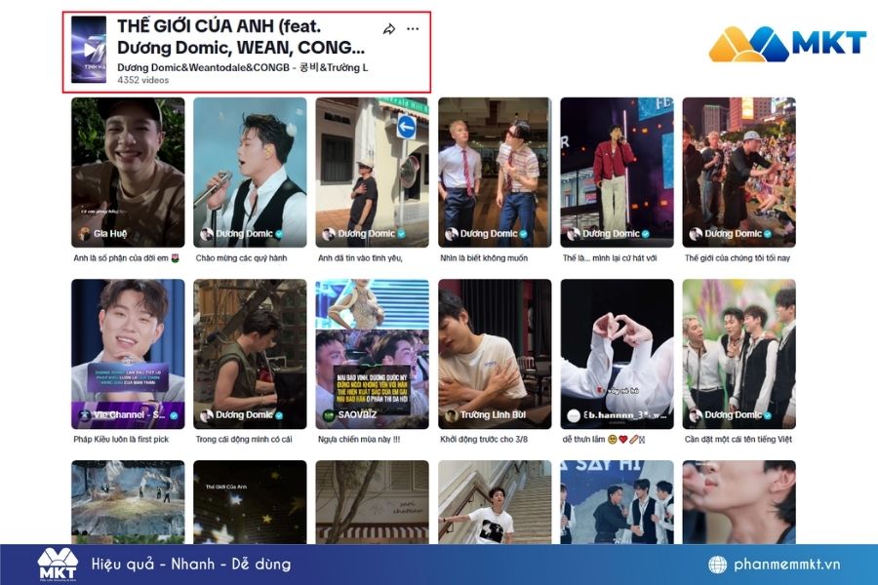Open Trường Linh Bùi's video thumbnail

pos(495,354)
